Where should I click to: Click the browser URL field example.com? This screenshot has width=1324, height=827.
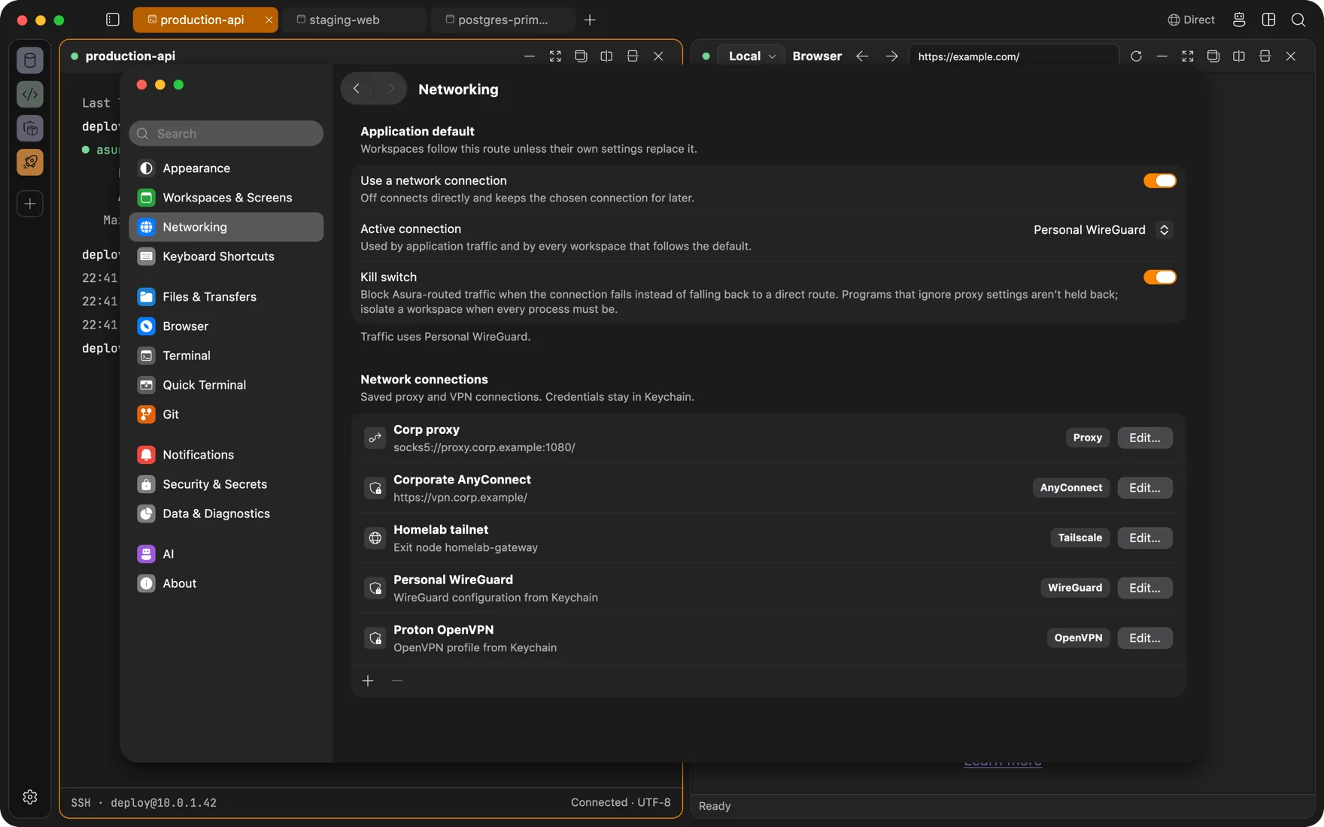1013,56
